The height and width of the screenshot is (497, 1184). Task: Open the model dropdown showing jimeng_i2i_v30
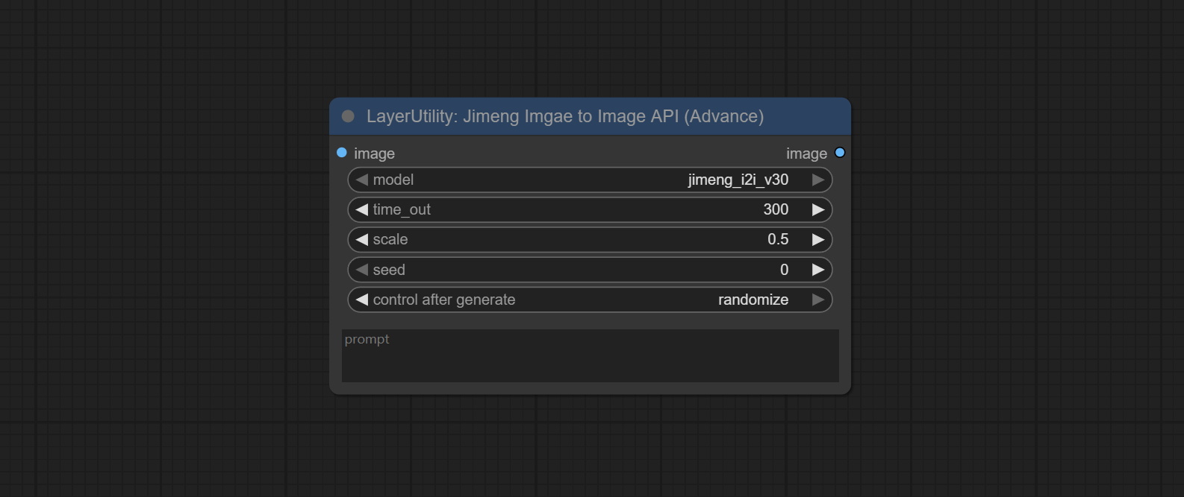pos(738,180)
